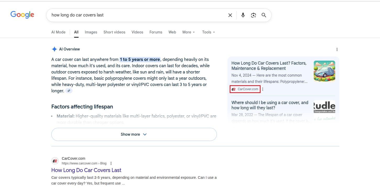Open the Forums search tab
This screenshot has height=189, width=380.
pyautogui.click(x=156, y=32)
